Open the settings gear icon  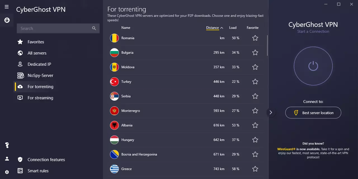tap(7, 172)
